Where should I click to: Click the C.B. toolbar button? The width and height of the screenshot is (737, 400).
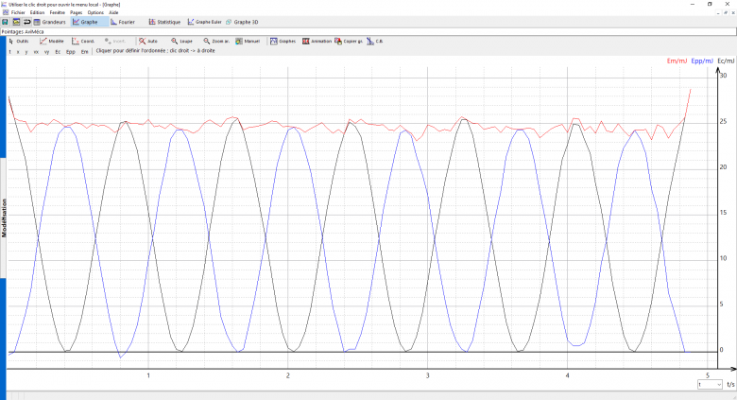pos(374,42)
